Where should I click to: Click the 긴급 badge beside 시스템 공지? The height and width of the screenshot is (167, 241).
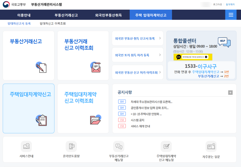(x=122, y=120)
